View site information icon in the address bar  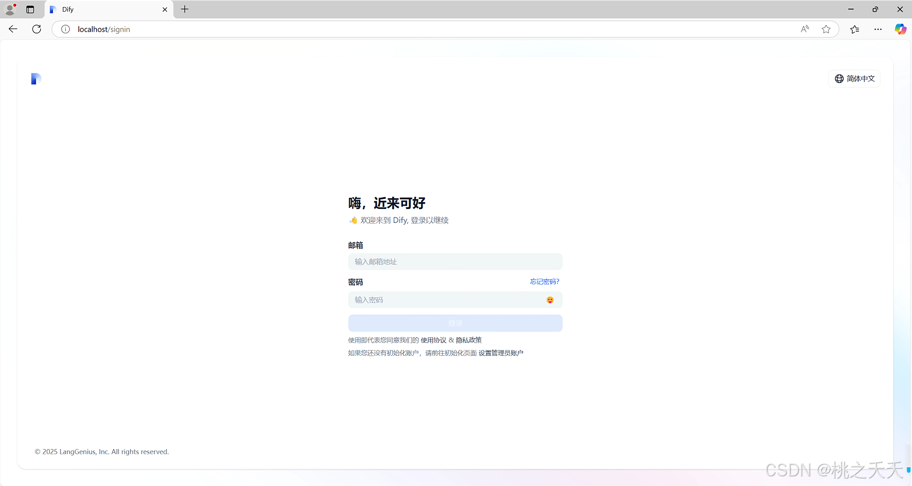pos(65,29)
